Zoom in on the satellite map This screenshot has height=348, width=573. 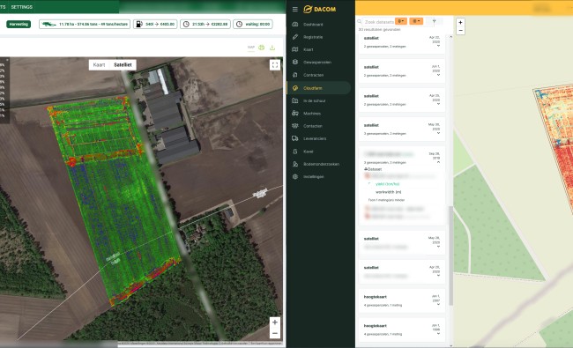point(275,322)
